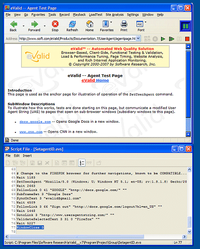Click the browser page scroll-up arrow
Image resolution: width=200 pixels, height=249 pixels.
point(188,46)
